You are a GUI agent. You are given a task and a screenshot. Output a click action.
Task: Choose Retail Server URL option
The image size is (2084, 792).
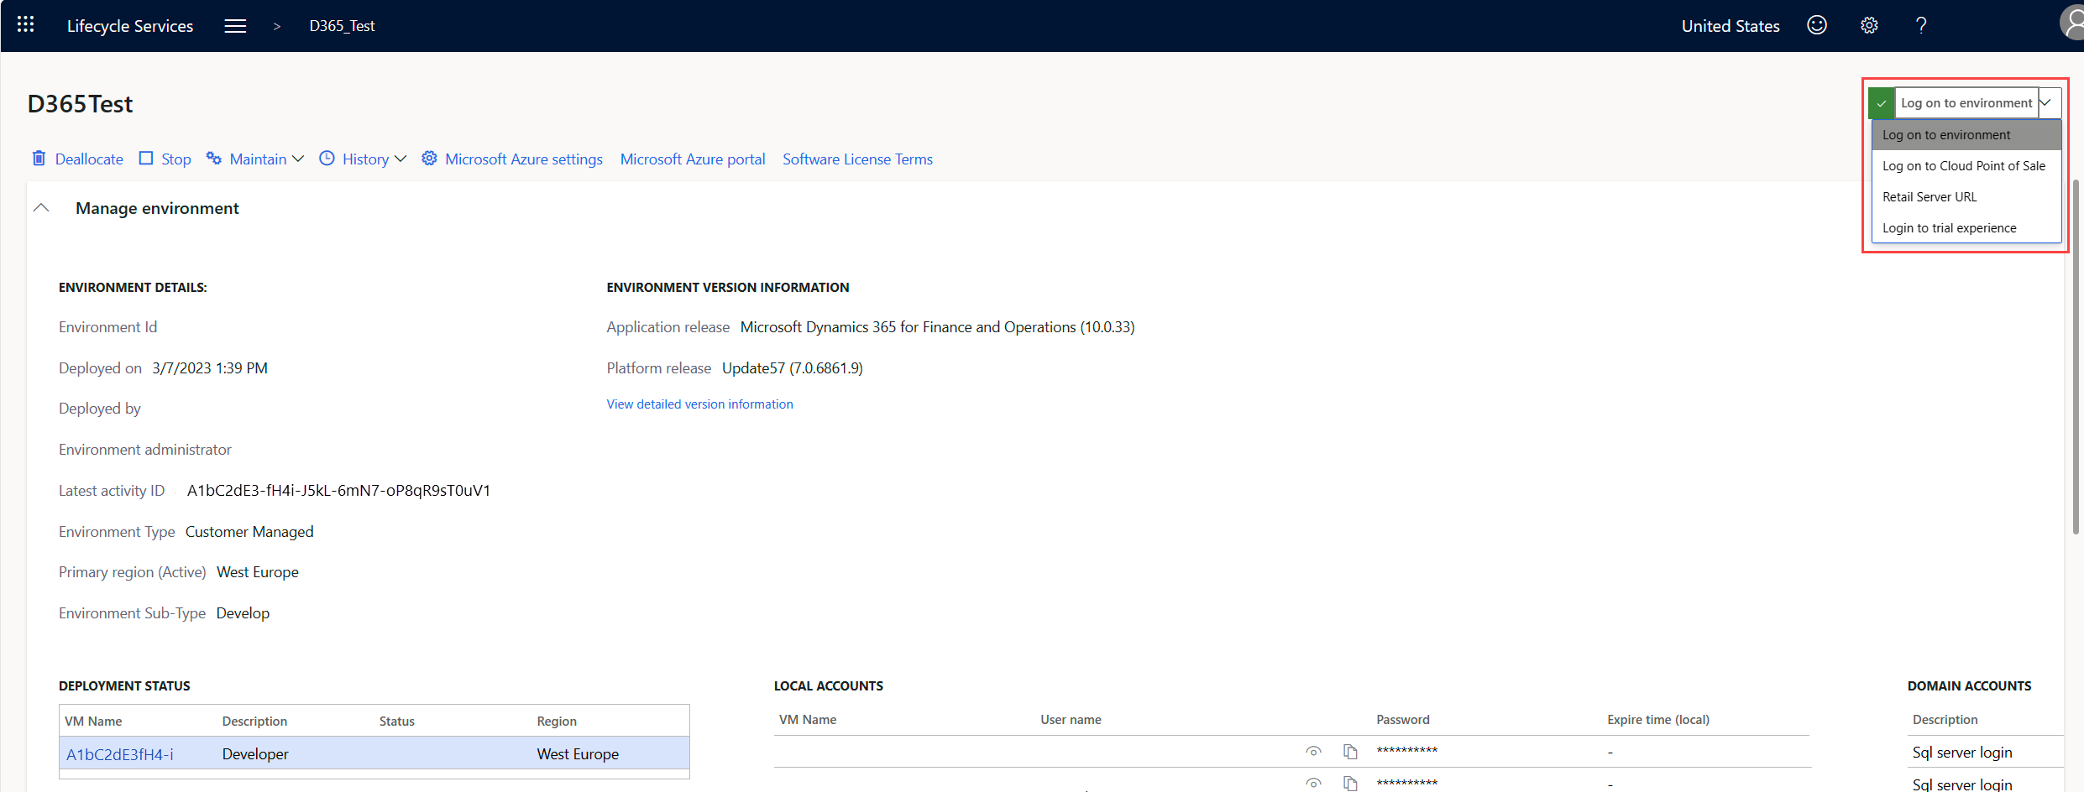tap(1966, 197)
